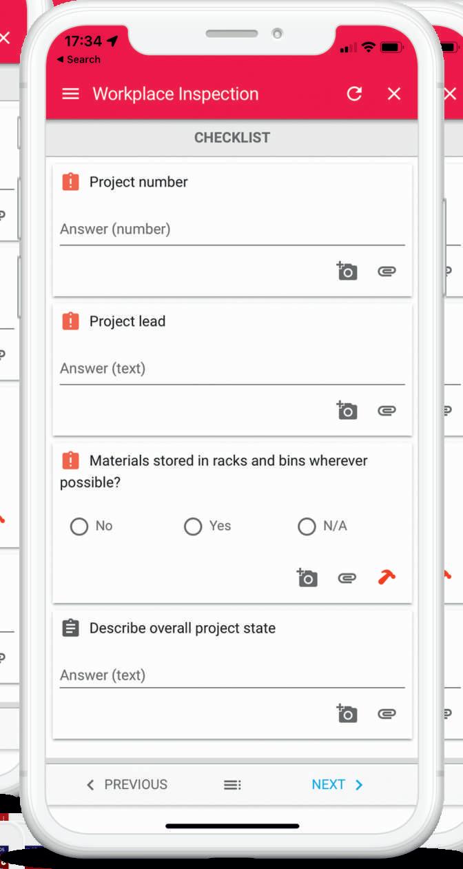Close the Workplace Inspection form
Viewport: 463px width, 869px height.
[394, 94]
